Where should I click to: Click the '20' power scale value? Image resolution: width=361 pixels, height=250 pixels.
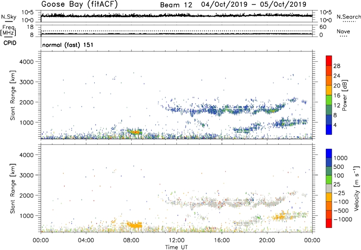337,86
